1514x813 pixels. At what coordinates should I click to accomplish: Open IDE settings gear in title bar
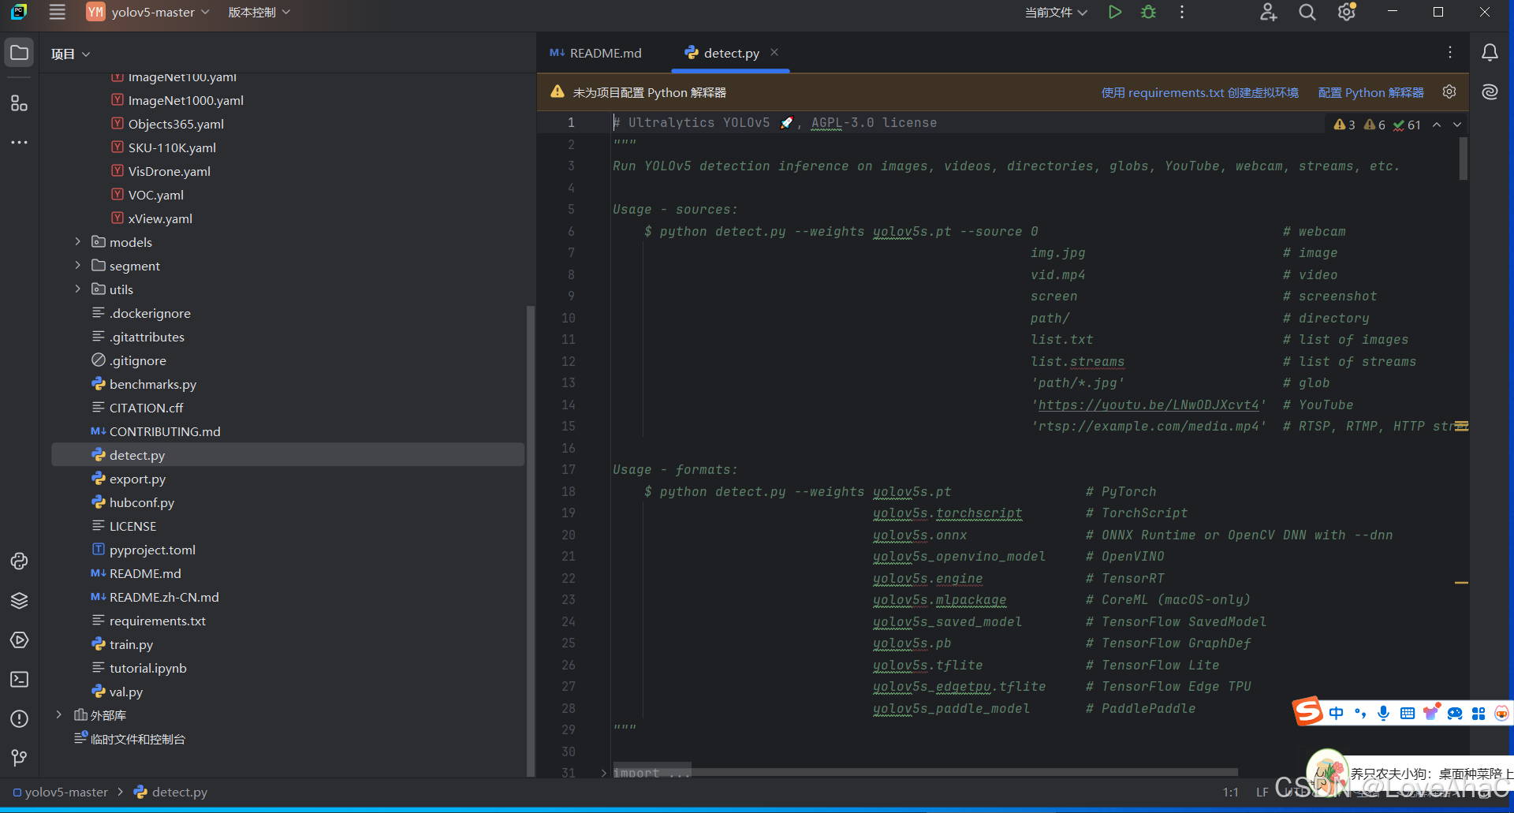1347,12
